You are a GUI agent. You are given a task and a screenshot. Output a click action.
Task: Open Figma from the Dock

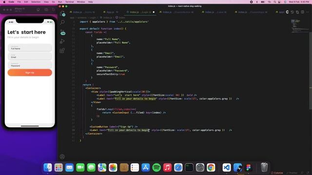pyautogui.click(x=248, y=167)
